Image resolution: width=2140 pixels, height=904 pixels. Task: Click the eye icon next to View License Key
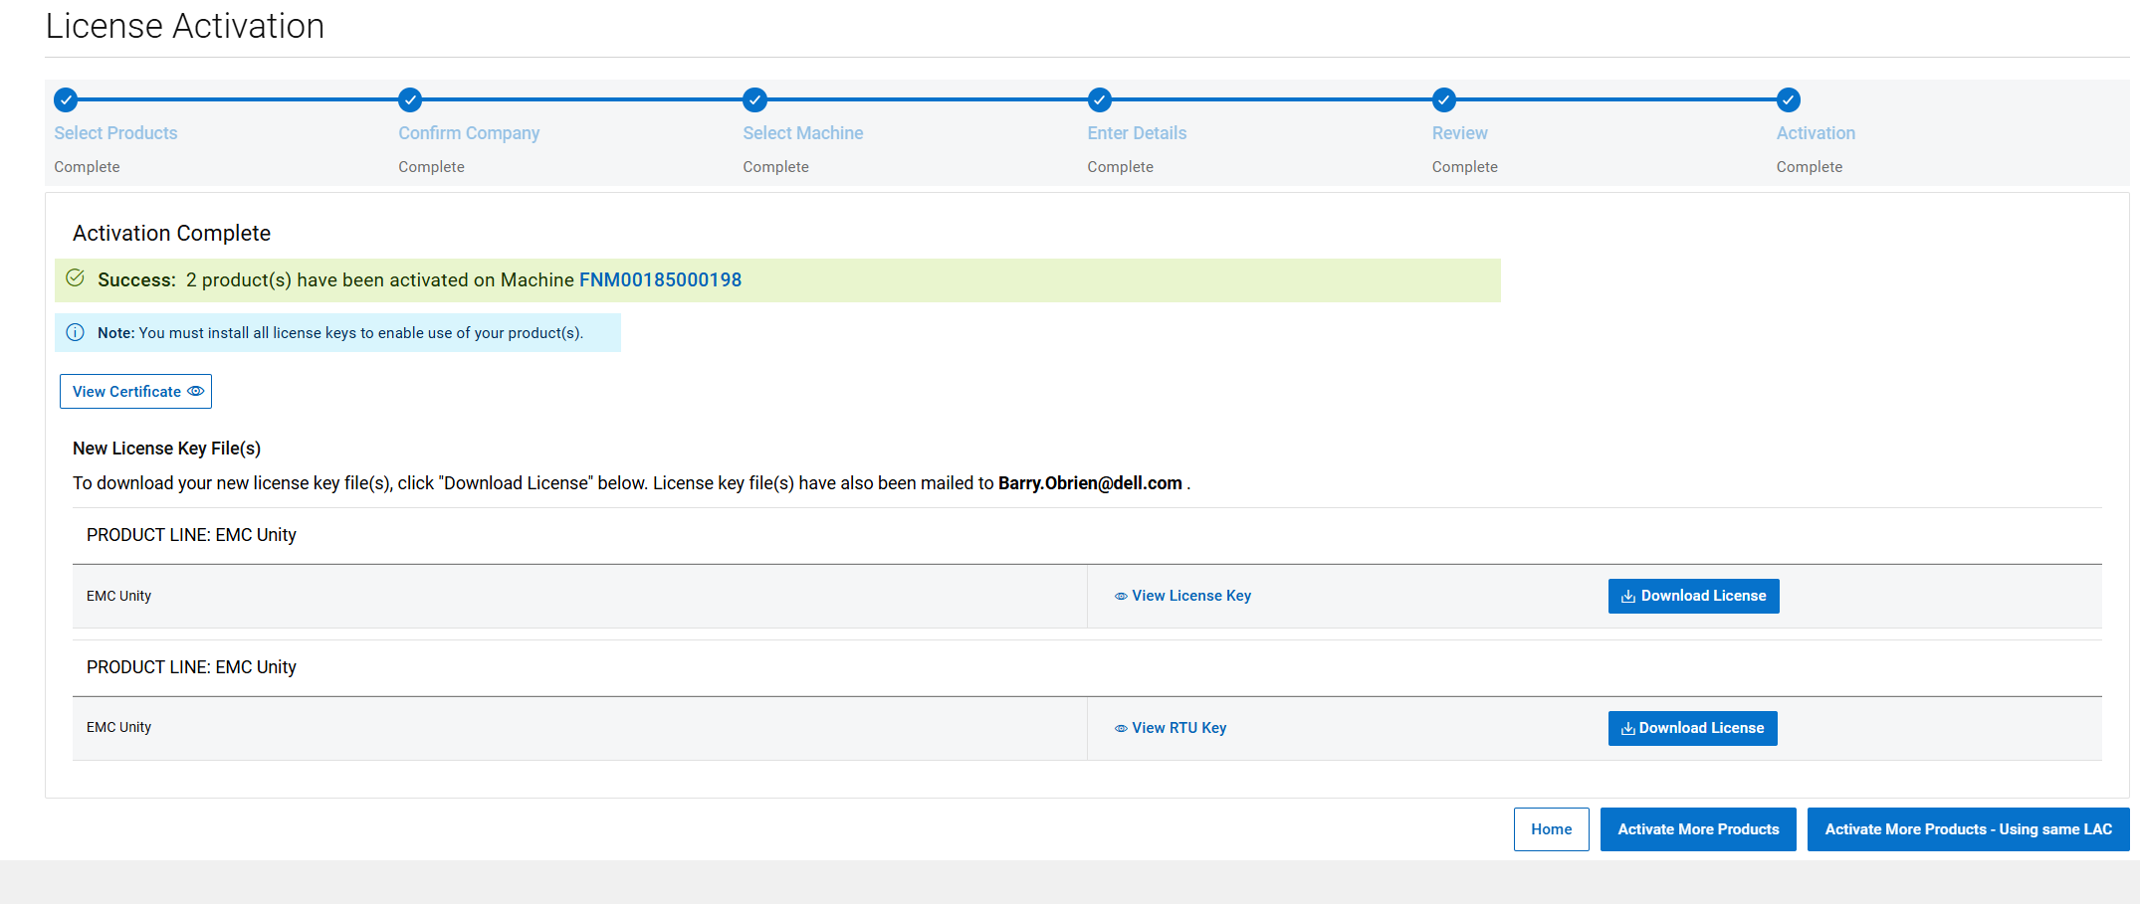point(1120,595)
